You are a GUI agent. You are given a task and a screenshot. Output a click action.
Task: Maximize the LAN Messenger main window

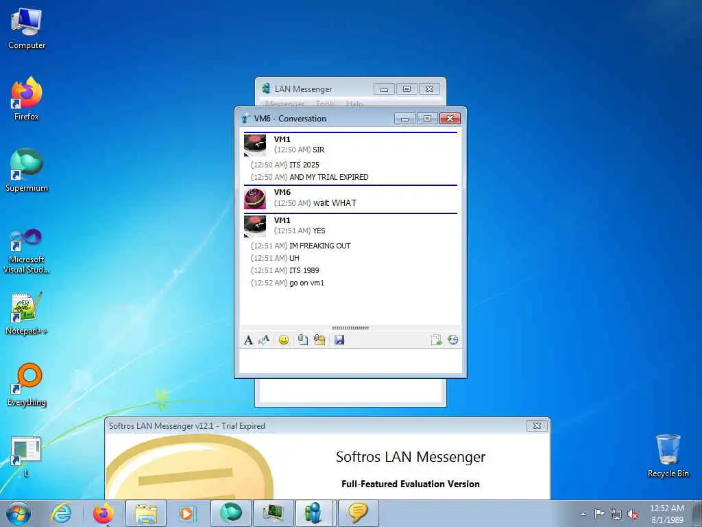407,89
